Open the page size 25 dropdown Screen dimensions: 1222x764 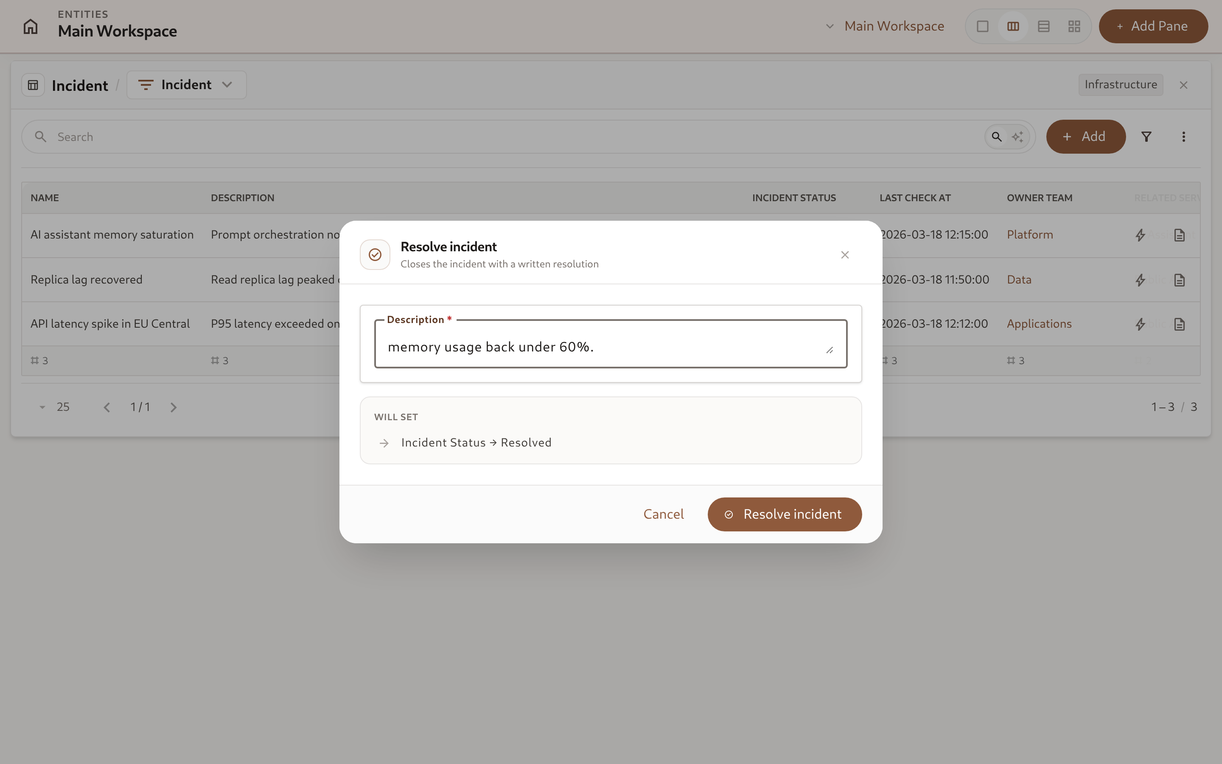click(x=55, y=407)
